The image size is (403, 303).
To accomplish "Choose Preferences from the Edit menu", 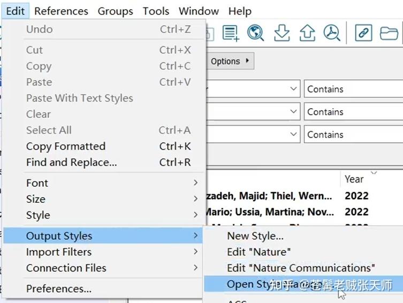I will click(59, 289).
